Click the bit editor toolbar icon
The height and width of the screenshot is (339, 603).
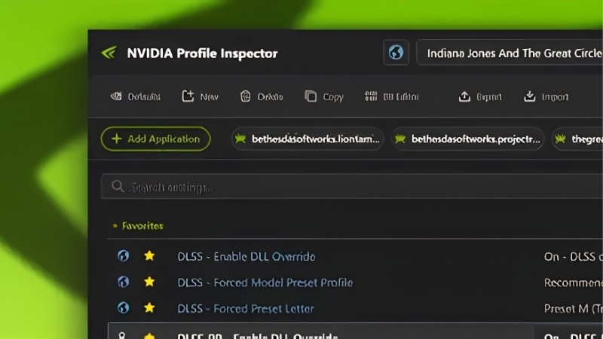[x=371, y=96]
